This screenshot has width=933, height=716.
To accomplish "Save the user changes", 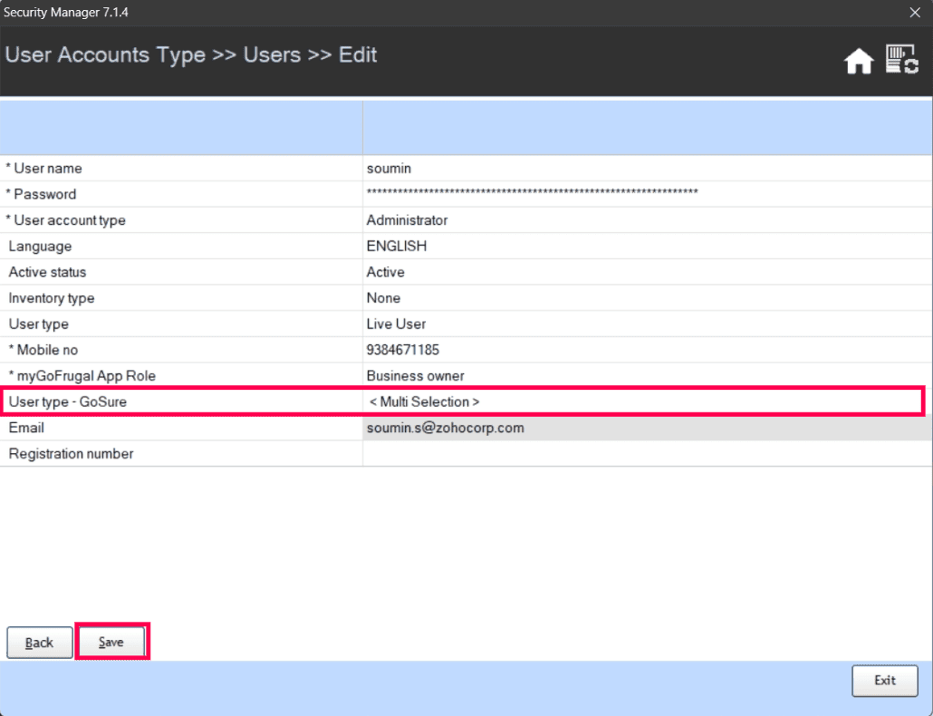I will coord(111,642).
